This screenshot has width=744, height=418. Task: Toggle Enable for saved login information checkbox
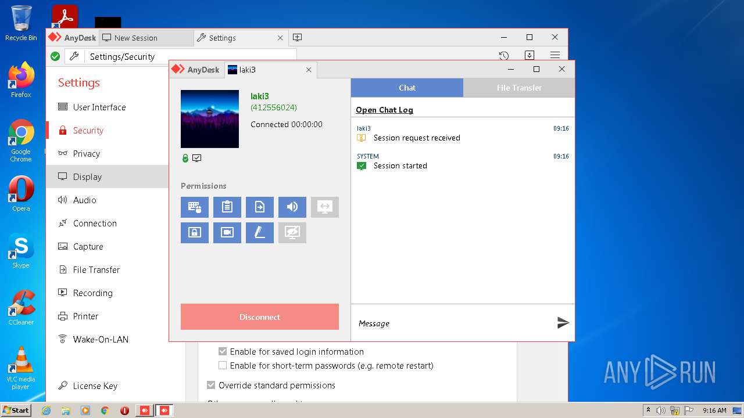point(223,351)
